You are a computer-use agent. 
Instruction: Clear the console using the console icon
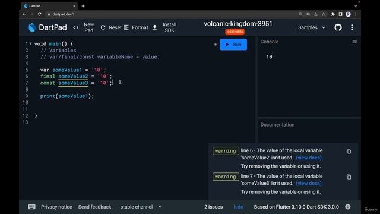coord(354,42)
